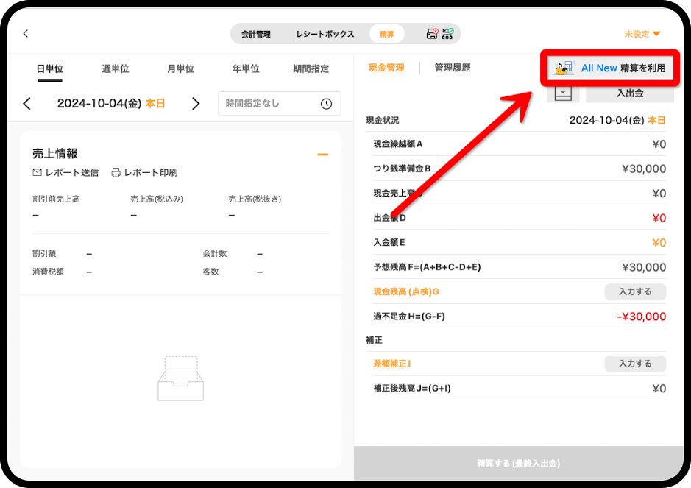691x488 pixels.
Task: Switch to 会計管理 tab
Action: point(256,34)
